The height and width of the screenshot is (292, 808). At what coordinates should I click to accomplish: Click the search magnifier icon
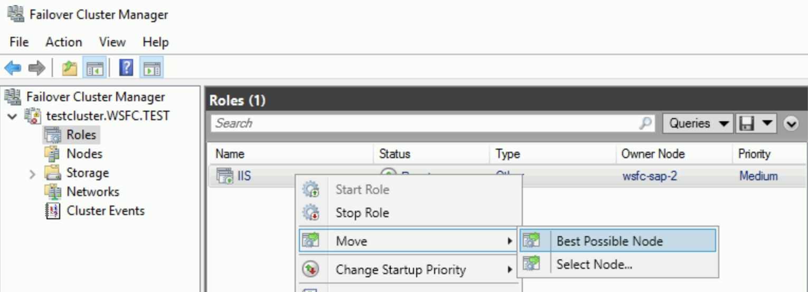(645, 123)
